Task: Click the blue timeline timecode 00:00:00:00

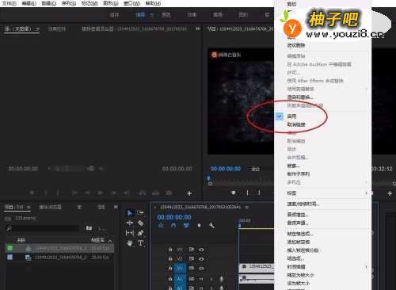Action: (x=174, y=217)
